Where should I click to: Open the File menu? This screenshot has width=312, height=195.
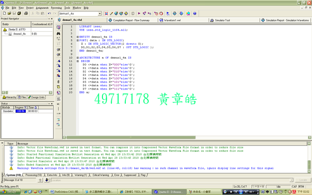click(7, 8)
